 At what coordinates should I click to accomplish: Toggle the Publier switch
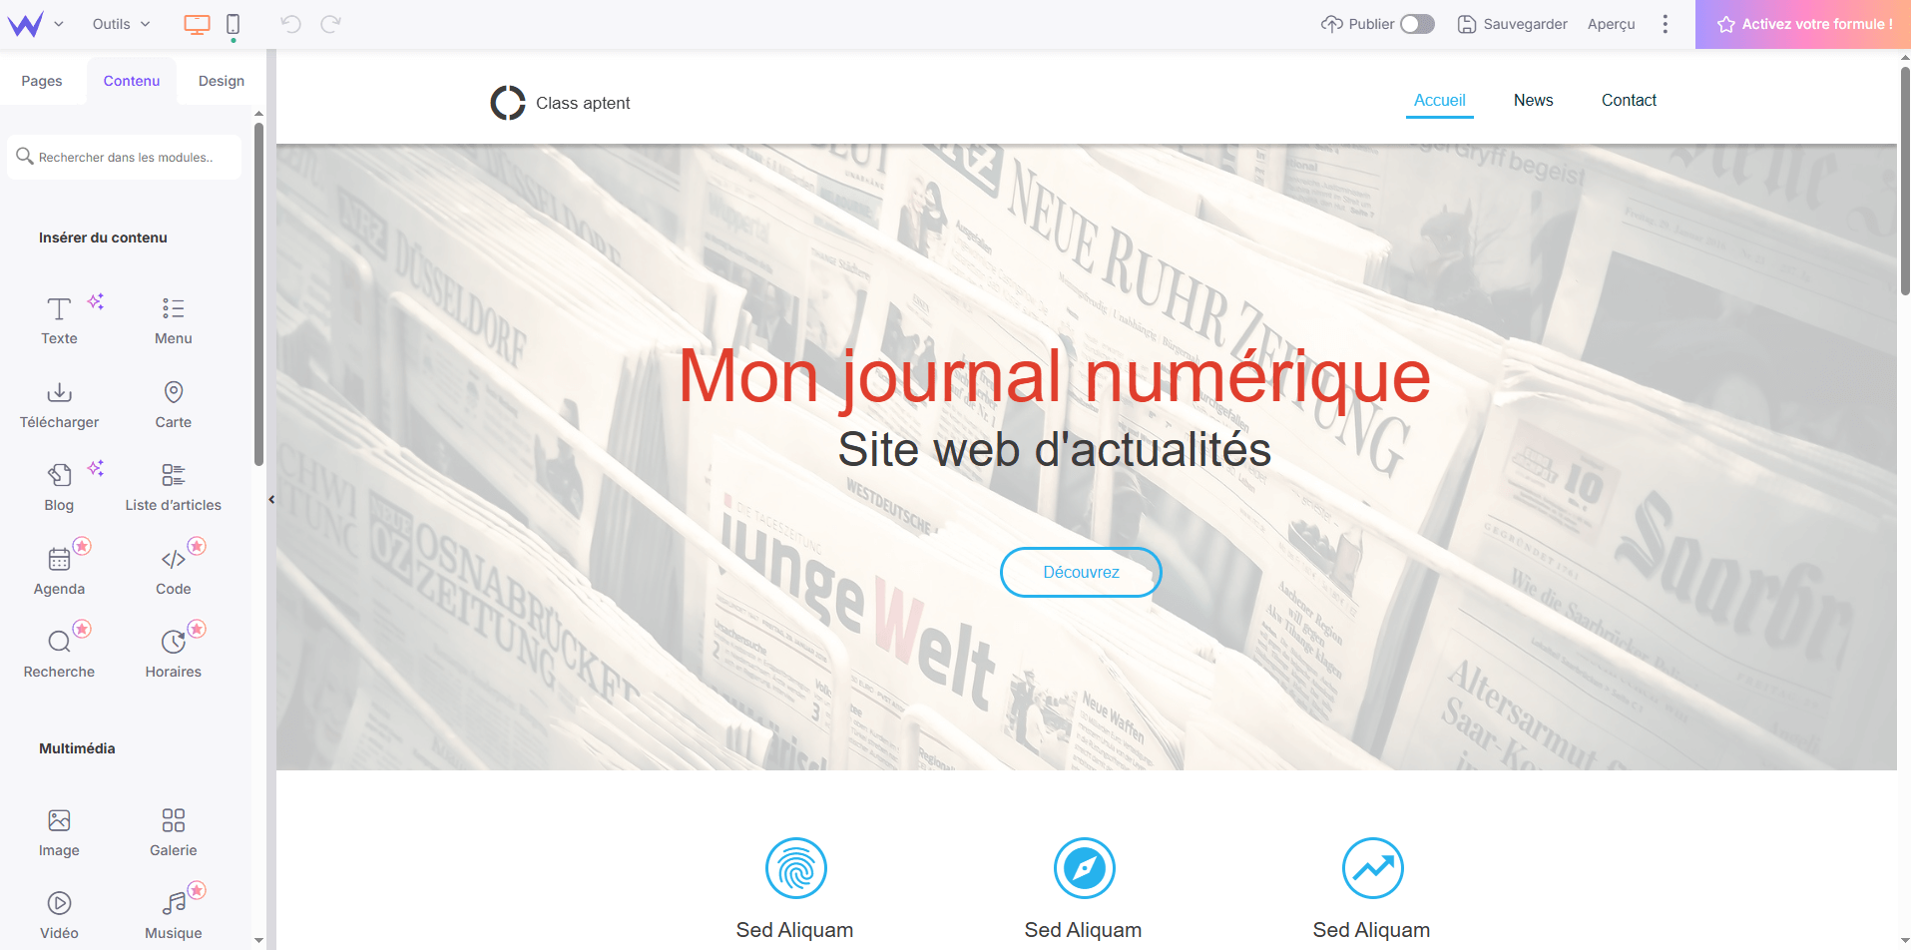click(x=1417, y=24)
